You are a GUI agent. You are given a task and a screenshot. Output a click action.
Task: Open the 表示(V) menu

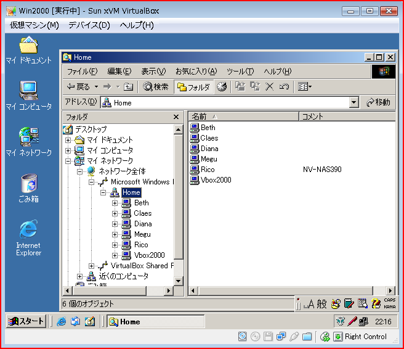pyautogui.click(x=153, y=72)
